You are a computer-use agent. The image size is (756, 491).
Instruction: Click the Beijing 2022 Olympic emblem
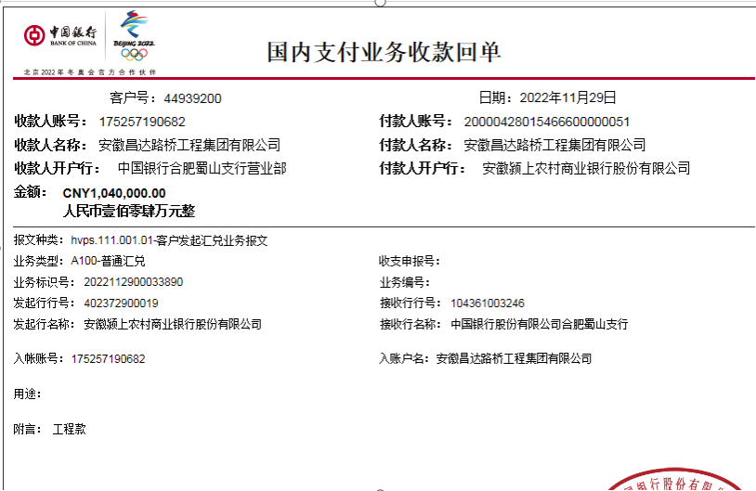134,36
